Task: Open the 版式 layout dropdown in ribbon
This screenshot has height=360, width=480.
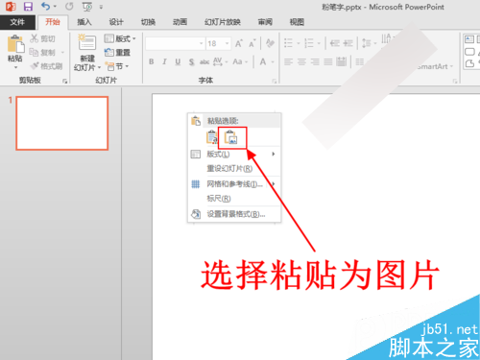Action: (120, 38)
